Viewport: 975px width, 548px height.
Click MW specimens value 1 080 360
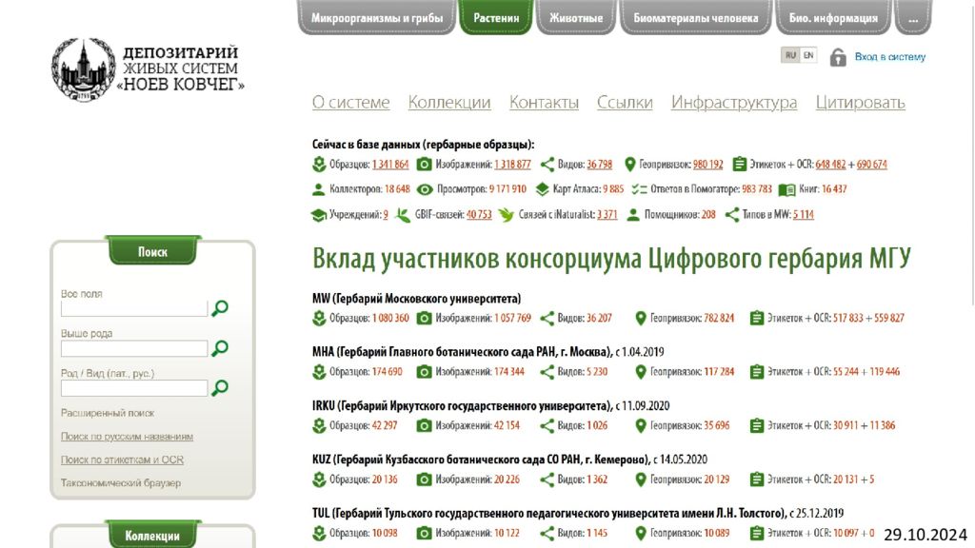pyautogui.click(x=390, y=318)
